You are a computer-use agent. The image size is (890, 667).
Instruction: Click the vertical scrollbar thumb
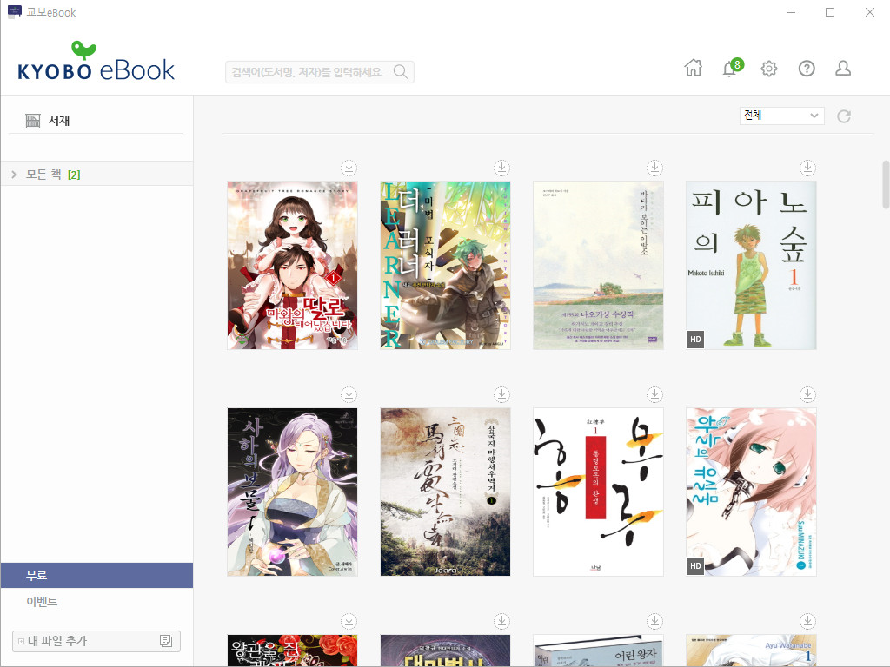[x=886, y=185]
